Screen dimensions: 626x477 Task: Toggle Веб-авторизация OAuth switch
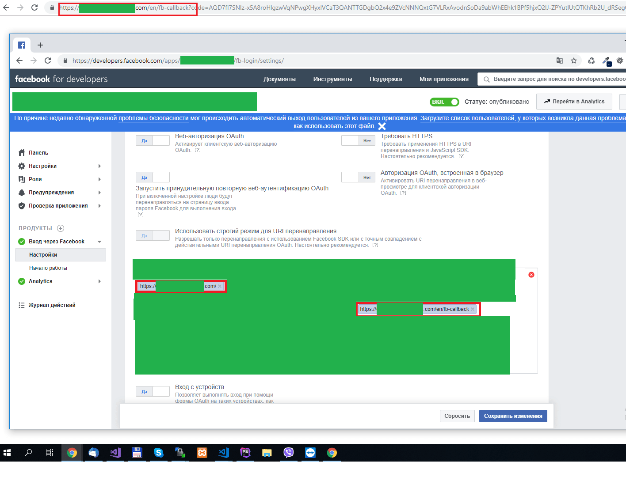click(153, 140)
